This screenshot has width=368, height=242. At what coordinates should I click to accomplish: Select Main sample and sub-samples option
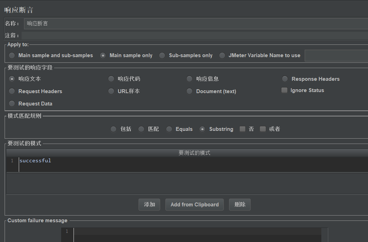click(12, 55)
